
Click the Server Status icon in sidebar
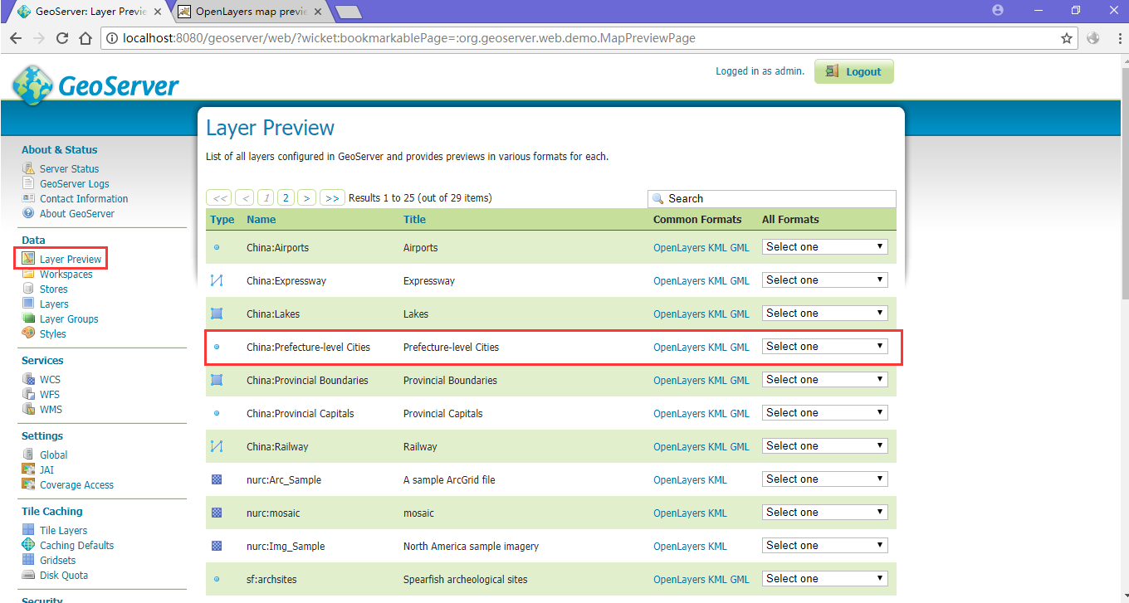[x=29, y=168]
